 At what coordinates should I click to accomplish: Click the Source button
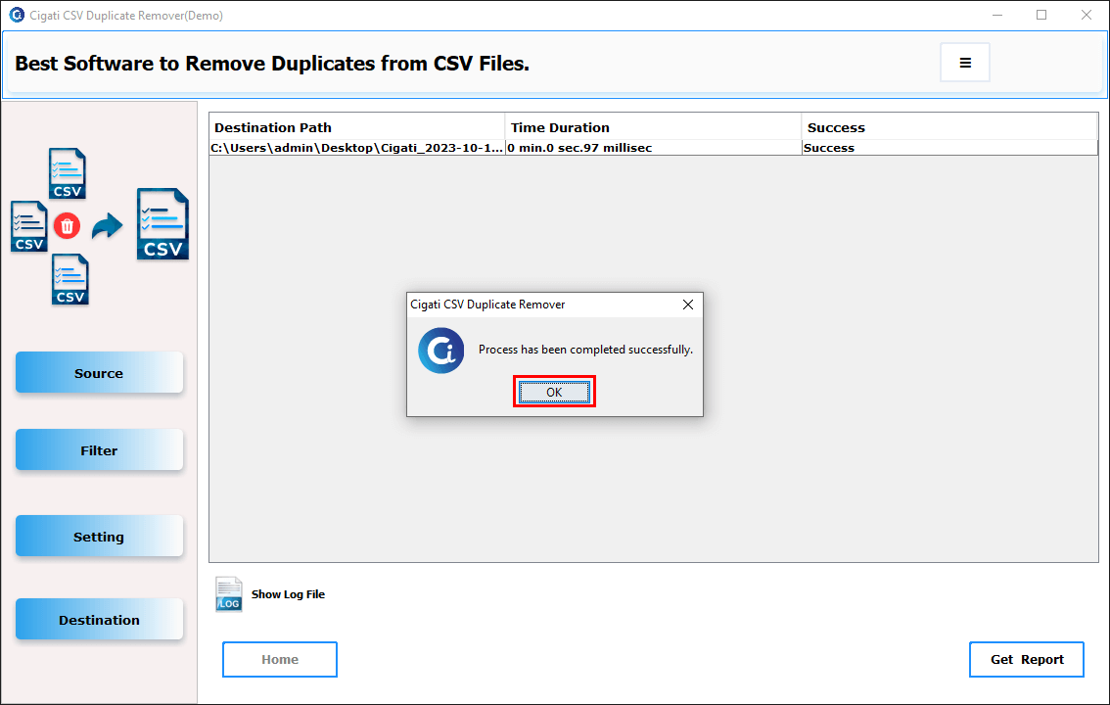tap(99, 372)
